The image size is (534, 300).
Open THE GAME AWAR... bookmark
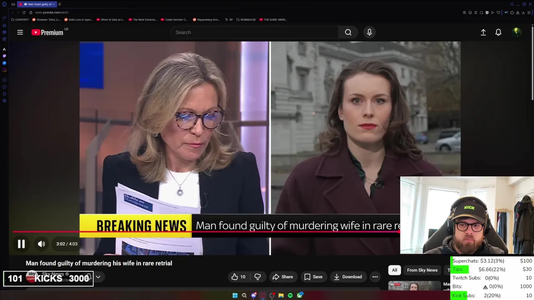(x=273, y=20)
